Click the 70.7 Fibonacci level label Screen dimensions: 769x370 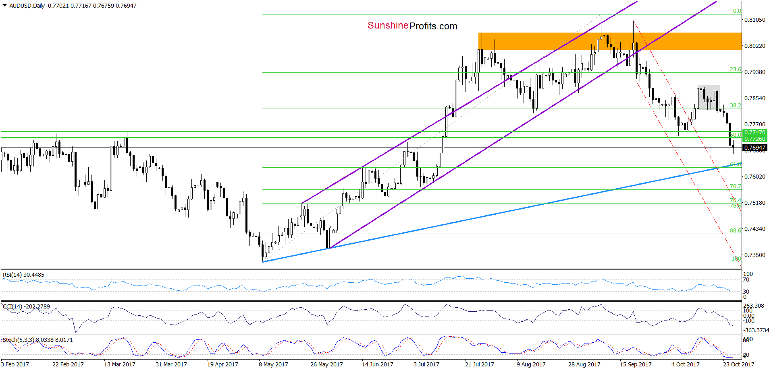point(735,186)
